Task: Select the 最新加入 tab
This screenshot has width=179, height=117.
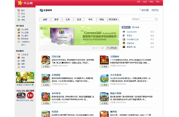Action: [x=126, y=27]
